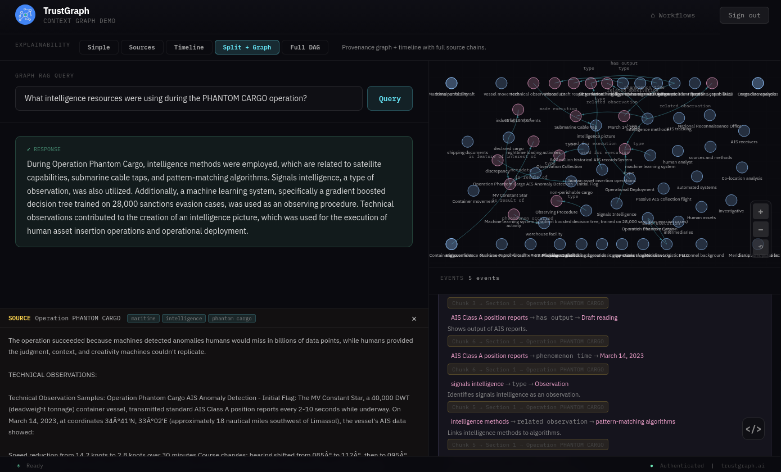This screenshot has height=472, width=781.
Task: Click the '5 events' count label
Action: [x=484, y=278]
